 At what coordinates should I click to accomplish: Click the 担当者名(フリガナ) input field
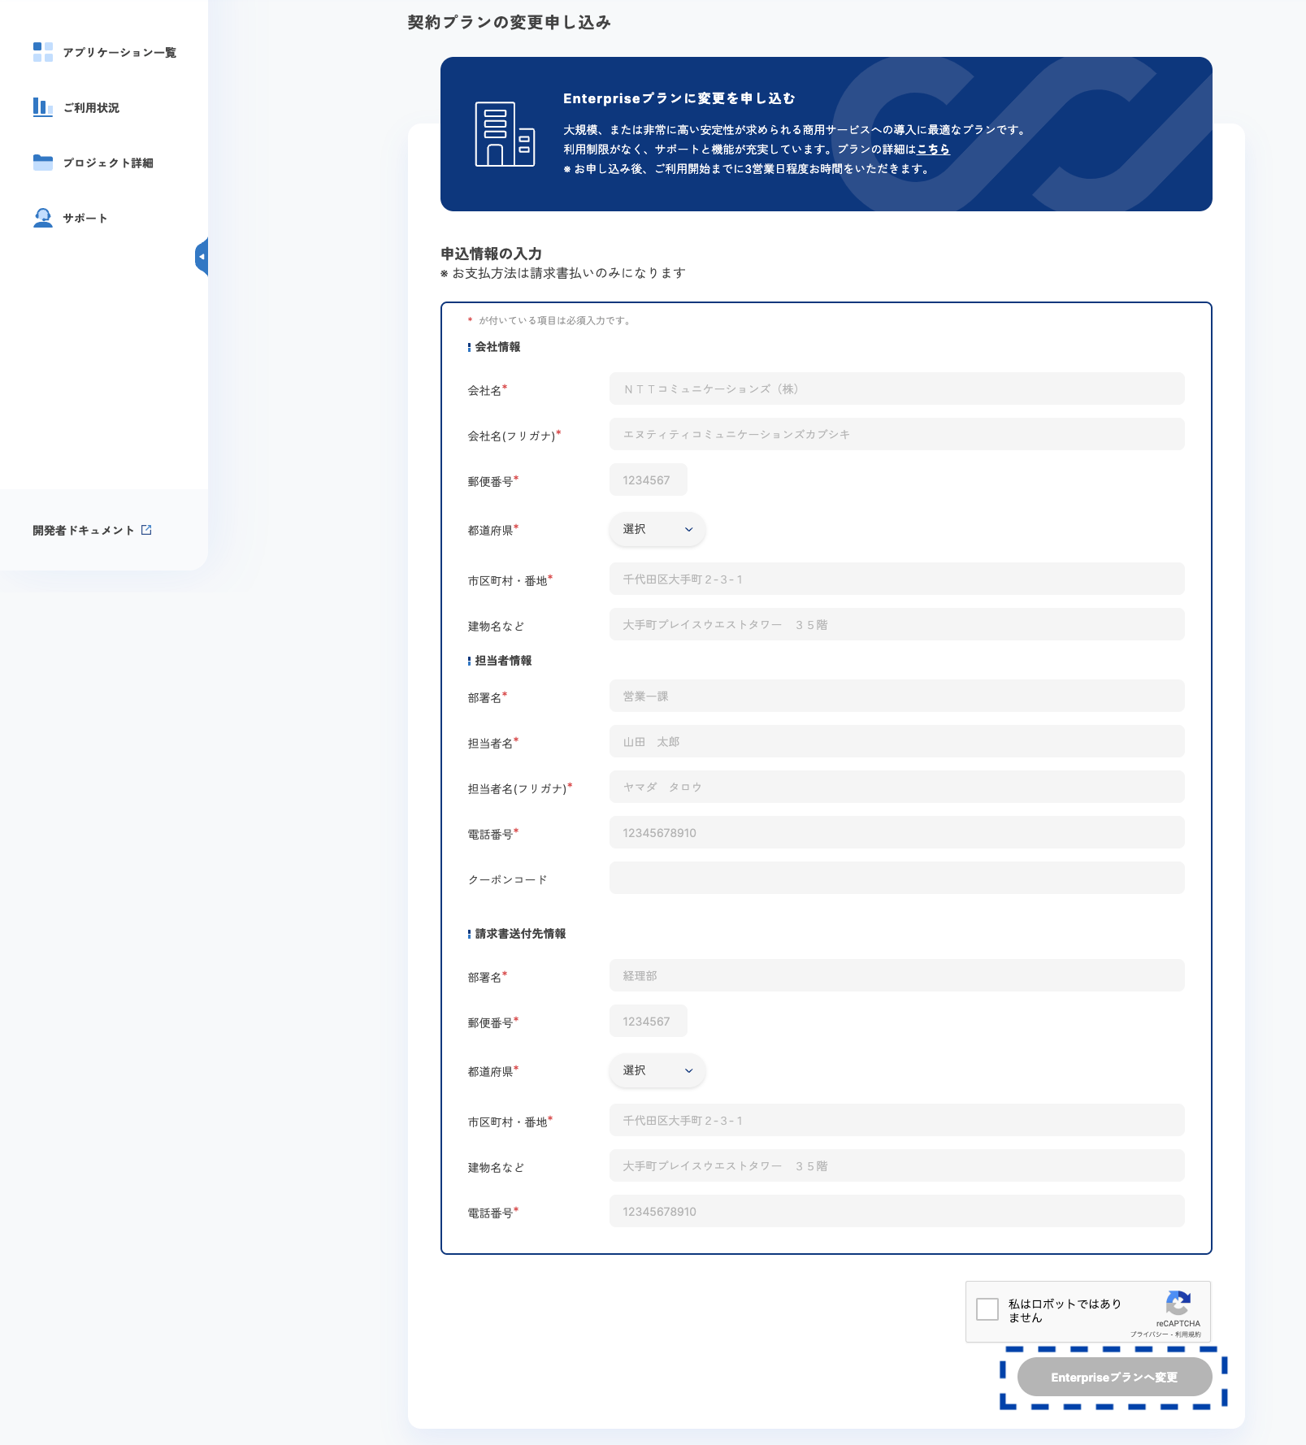pyautogui.click(x=896, y=787)
